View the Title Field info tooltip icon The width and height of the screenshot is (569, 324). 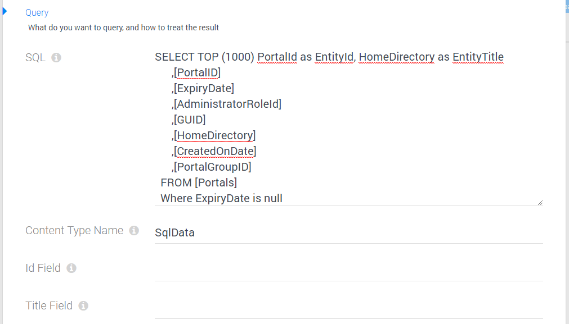(83, 306)
